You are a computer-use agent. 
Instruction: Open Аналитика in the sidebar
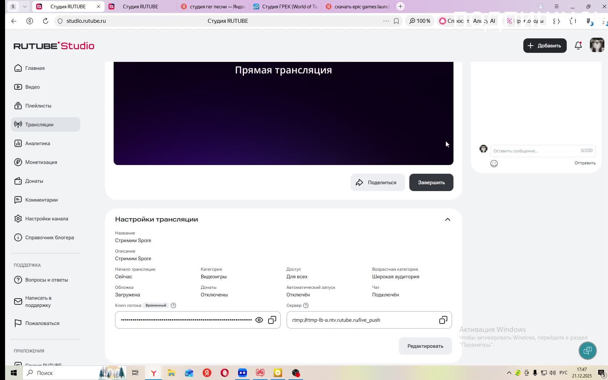coord(38,143)
